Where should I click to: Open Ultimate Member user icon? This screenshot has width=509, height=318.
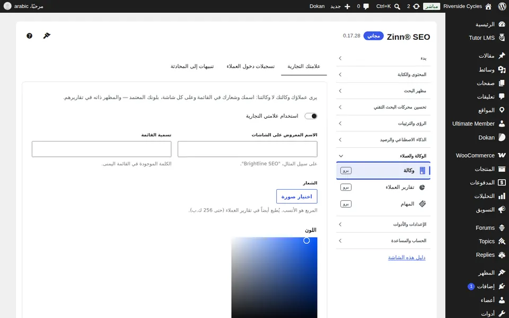pyautogui.click(x=502, y=123)
